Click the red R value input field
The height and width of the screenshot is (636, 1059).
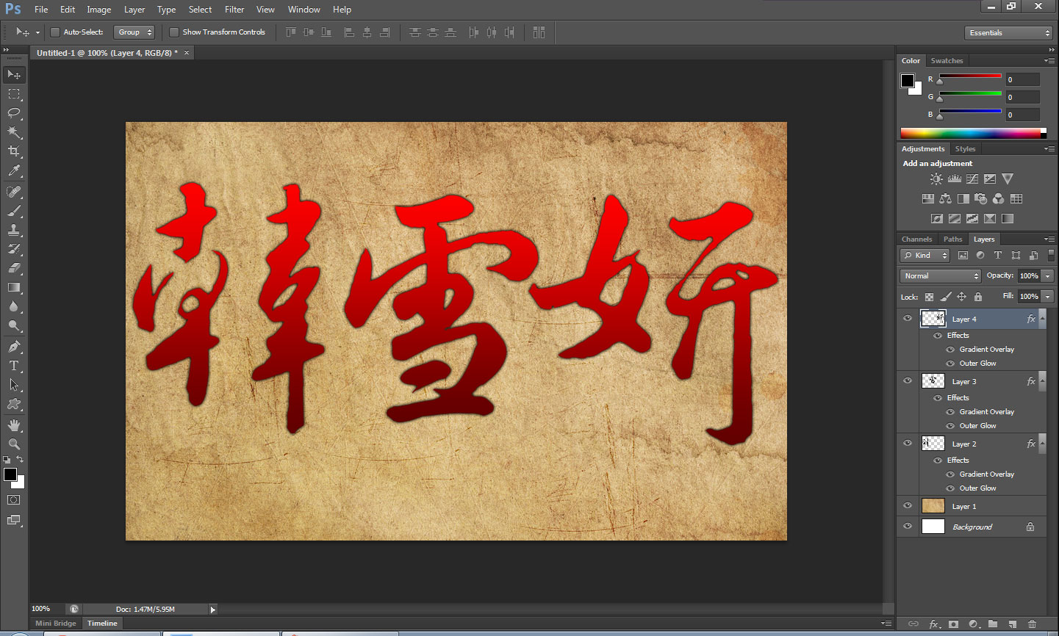[1023, 79]
